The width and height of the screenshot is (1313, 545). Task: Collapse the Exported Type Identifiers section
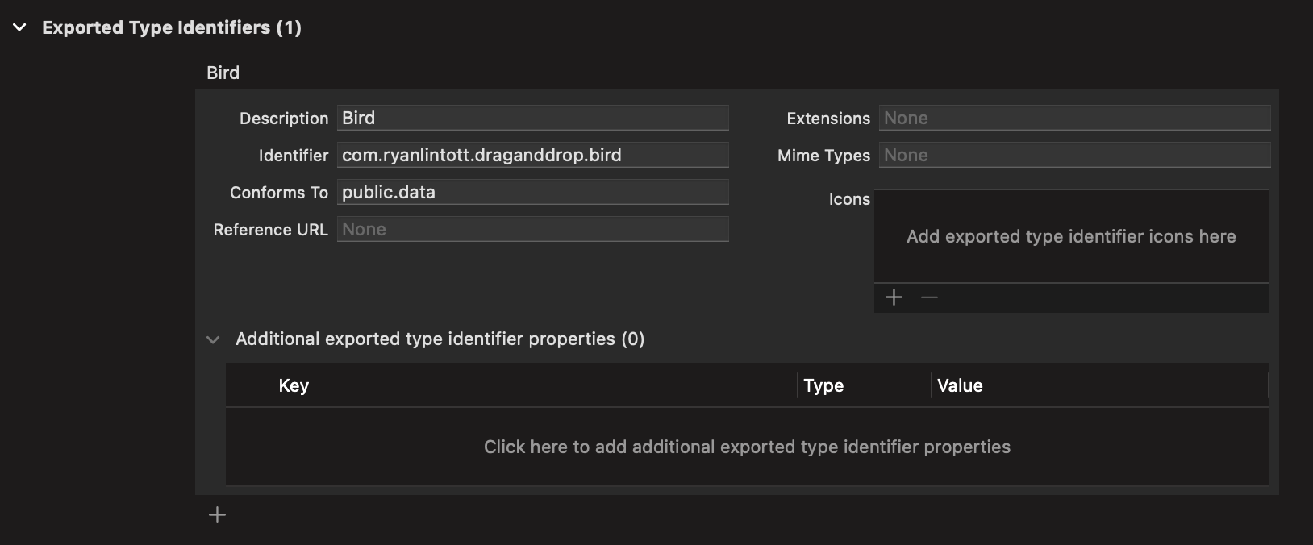tap(20, 27)
